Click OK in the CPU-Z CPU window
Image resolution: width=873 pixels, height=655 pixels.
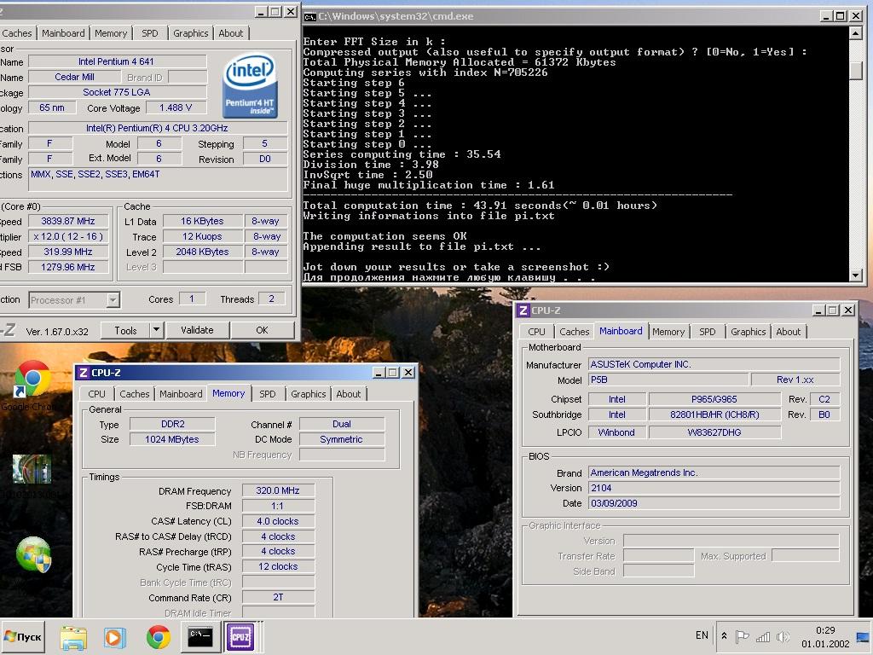(262, 330)
